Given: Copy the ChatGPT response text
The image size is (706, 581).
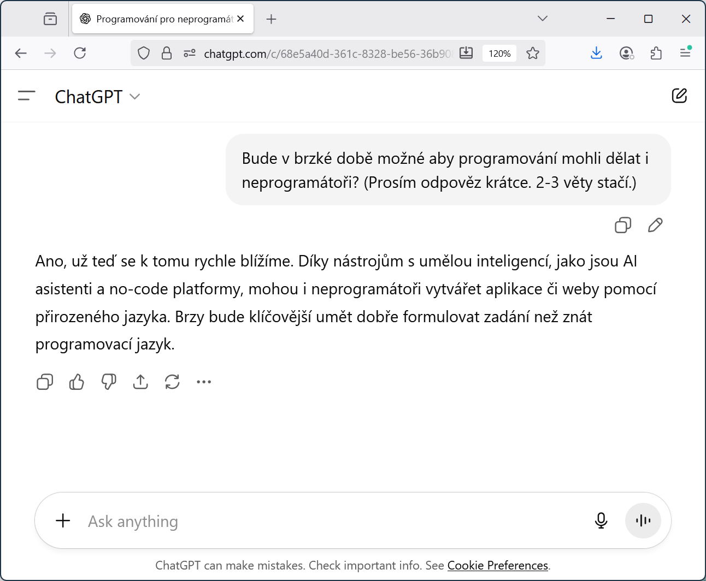Looking at the screenshot, I should click(45, 382).
